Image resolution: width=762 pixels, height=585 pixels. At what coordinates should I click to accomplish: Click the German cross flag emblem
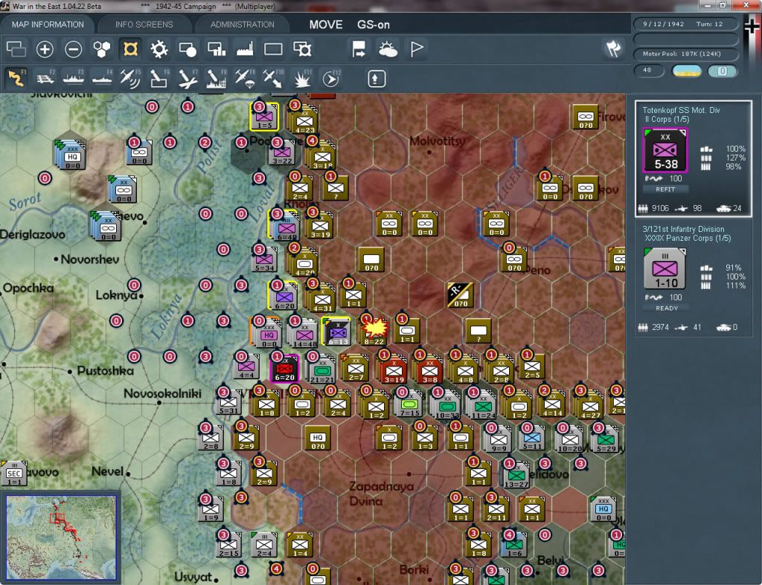(752, 27)
